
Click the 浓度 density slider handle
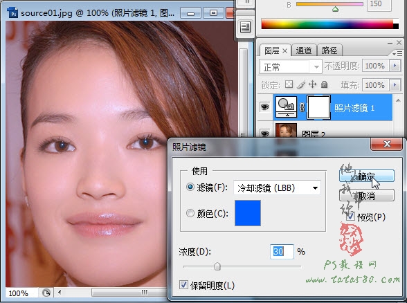click(217, 266)
